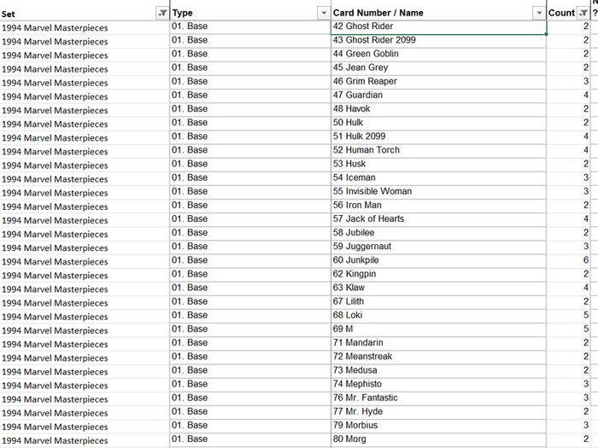Select cell '52 Human Torch'

pyautogui.click(x=438, y=150)
